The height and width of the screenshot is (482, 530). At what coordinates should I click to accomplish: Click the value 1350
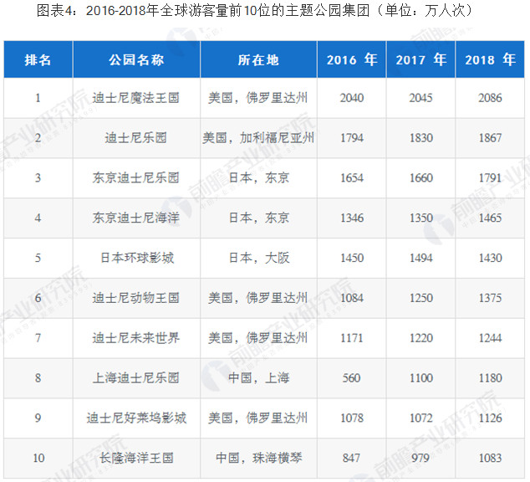(x=421, y=218)
